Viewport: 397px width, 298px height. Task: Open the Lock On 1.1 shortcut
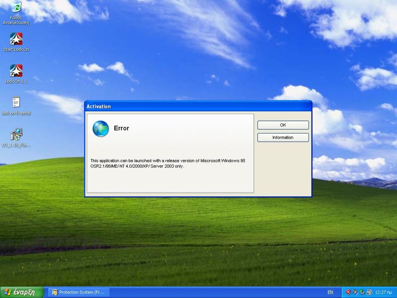click(15, 70)
